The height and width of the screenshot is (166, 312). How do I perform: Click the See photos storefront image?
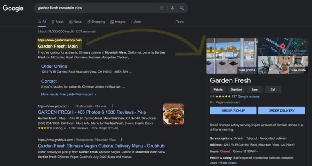point(232,56)
